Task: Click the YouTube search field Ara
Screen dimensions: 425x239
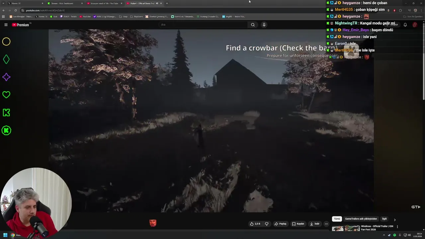Action: (x=203, y=25)
